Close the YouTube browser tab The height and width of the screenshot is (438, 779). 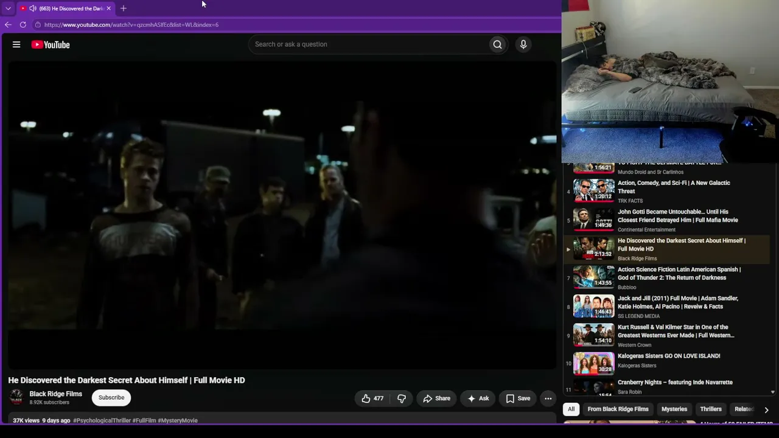pos(108,9)
